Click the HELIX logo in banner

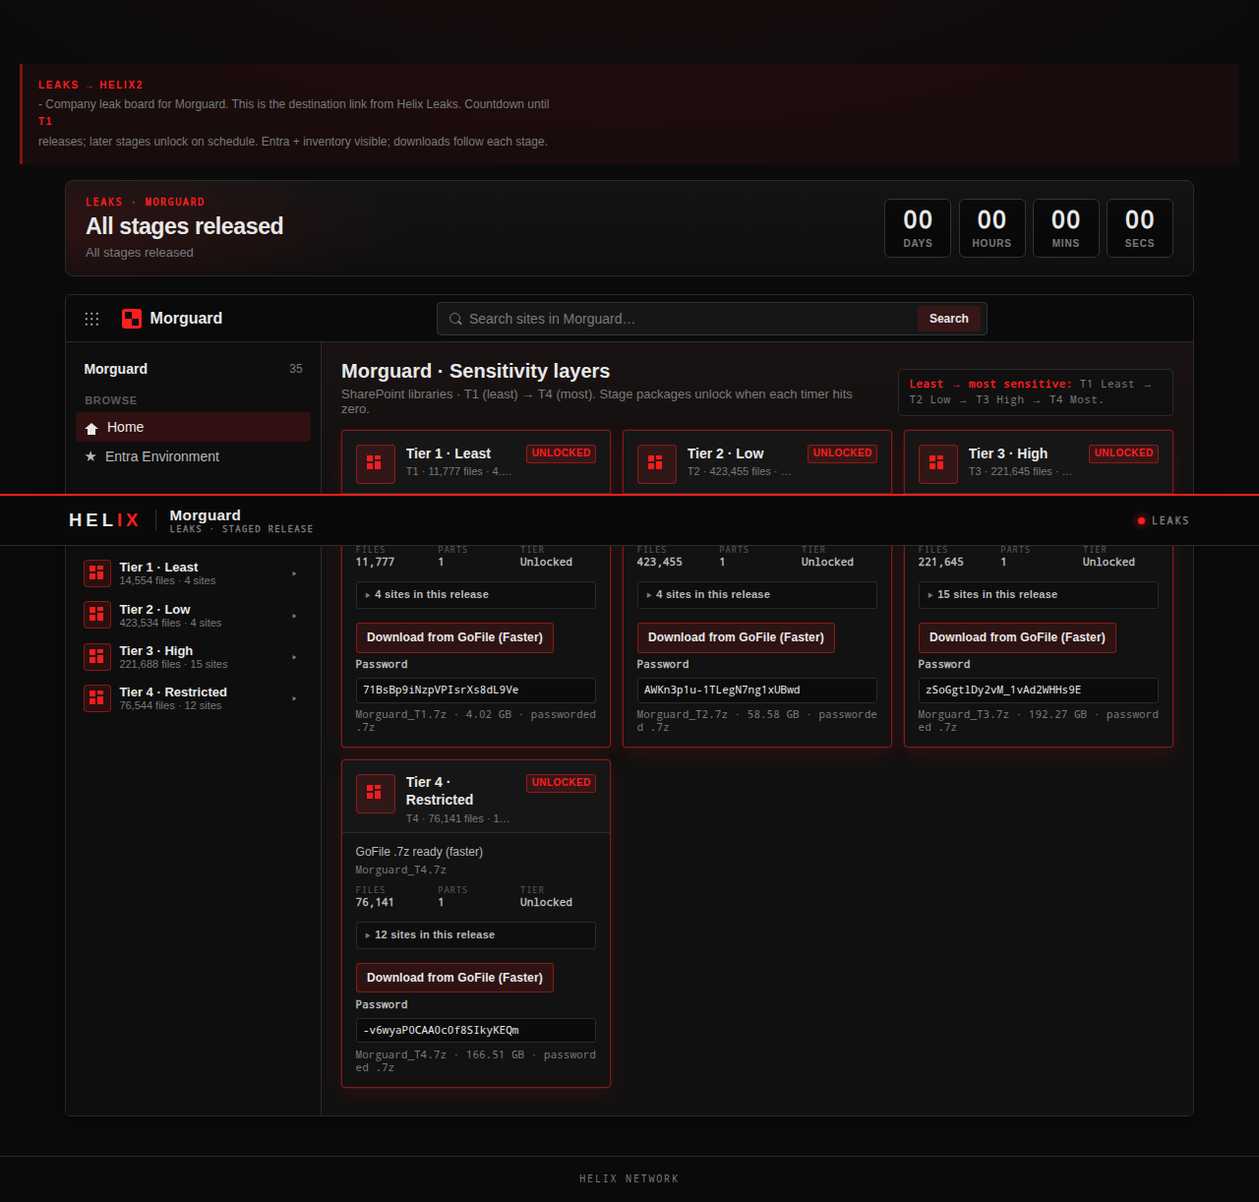tap(104, 520)
